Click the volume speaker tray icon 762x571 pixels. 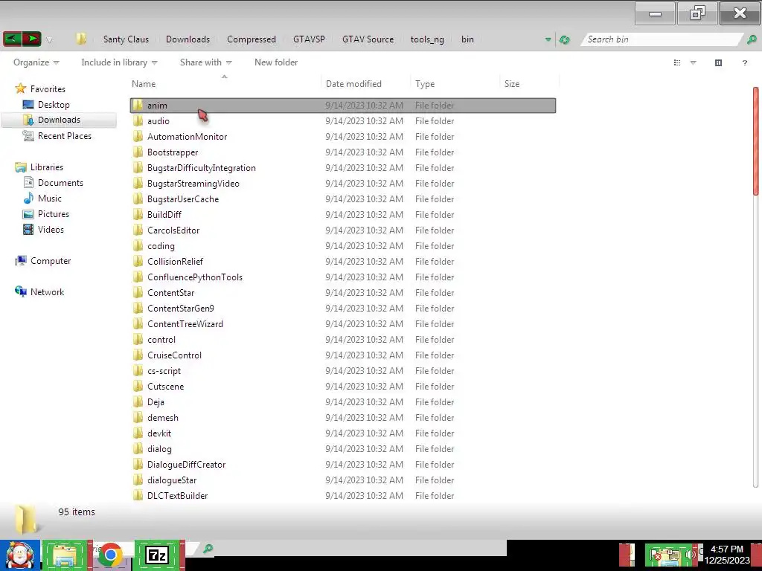[x=690, y=555]
